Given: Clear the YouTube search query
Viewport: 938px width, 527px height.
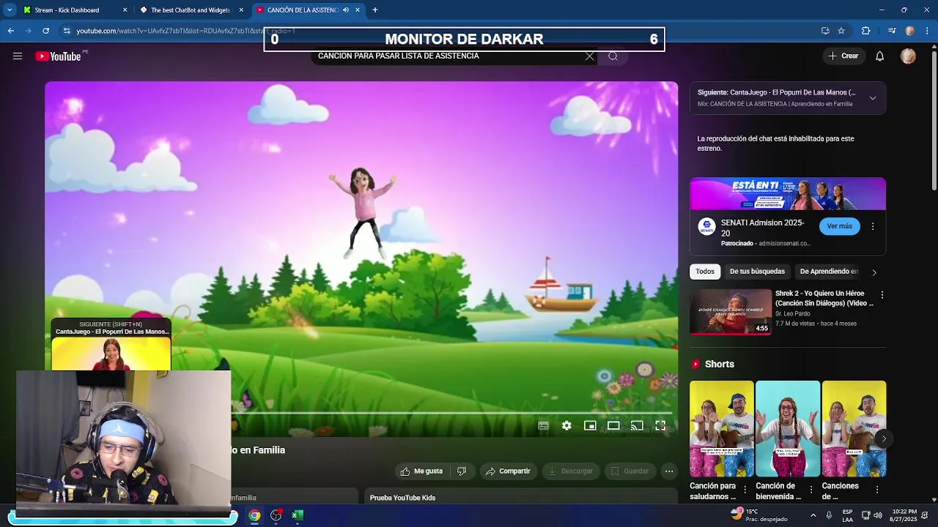Looking at the screenshot, I should coord(589,56).
